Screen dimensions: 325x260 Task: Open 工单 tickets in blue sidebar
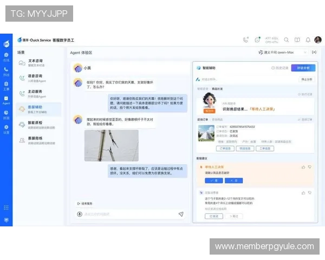(x=6, y=86)
